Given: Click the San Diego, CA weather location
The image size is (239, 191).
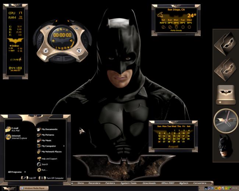Looking at the screenshot, I should (x=176, y=10).
